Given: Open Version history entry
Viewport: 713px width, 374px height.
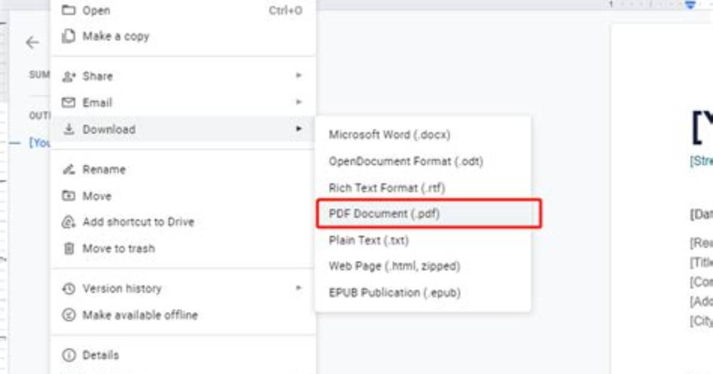Looking at the screenshot, I should point(183,289).
